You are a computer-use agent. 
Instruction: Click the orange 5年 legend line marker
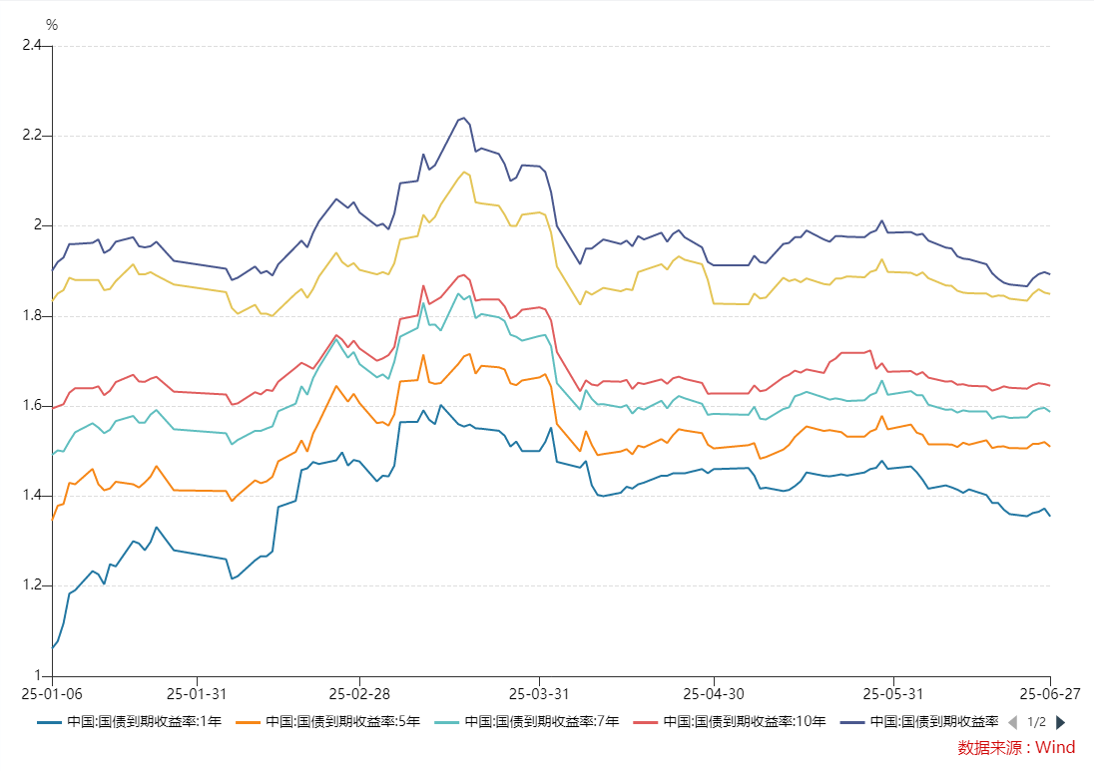click(249, 722)
